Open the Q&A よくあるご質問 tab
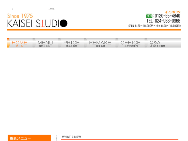 click(x=163, y=43)
